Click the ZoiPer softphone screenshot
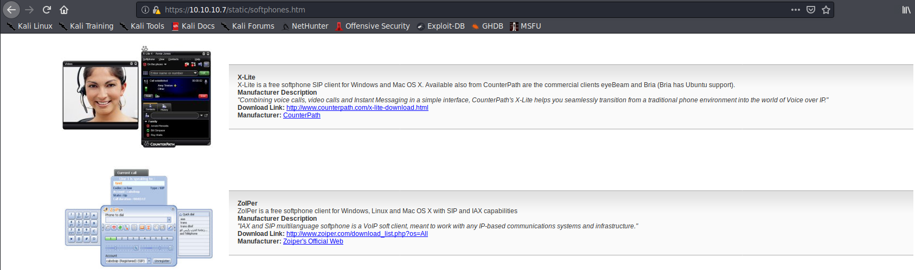The height and width of the screenshot is (270, 915). [139, 219]
